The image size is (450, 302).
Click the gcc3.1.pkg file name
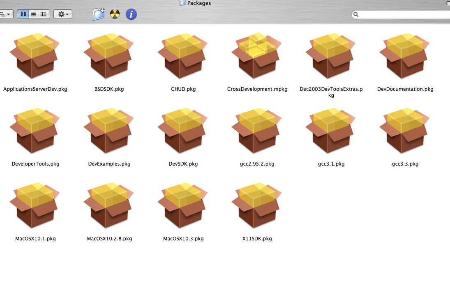(331, 164)
